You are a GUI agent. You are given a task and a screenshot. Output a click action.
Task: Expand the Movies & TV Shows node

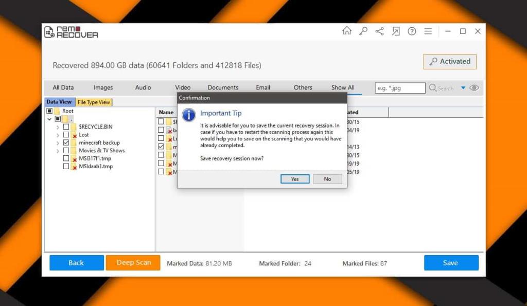(58, 151)
